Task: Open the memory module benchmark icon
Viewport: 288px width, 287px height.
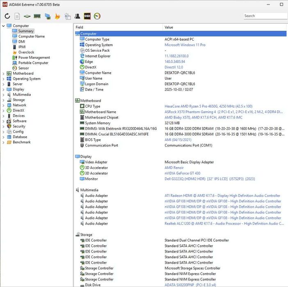Action: (37, 16)
